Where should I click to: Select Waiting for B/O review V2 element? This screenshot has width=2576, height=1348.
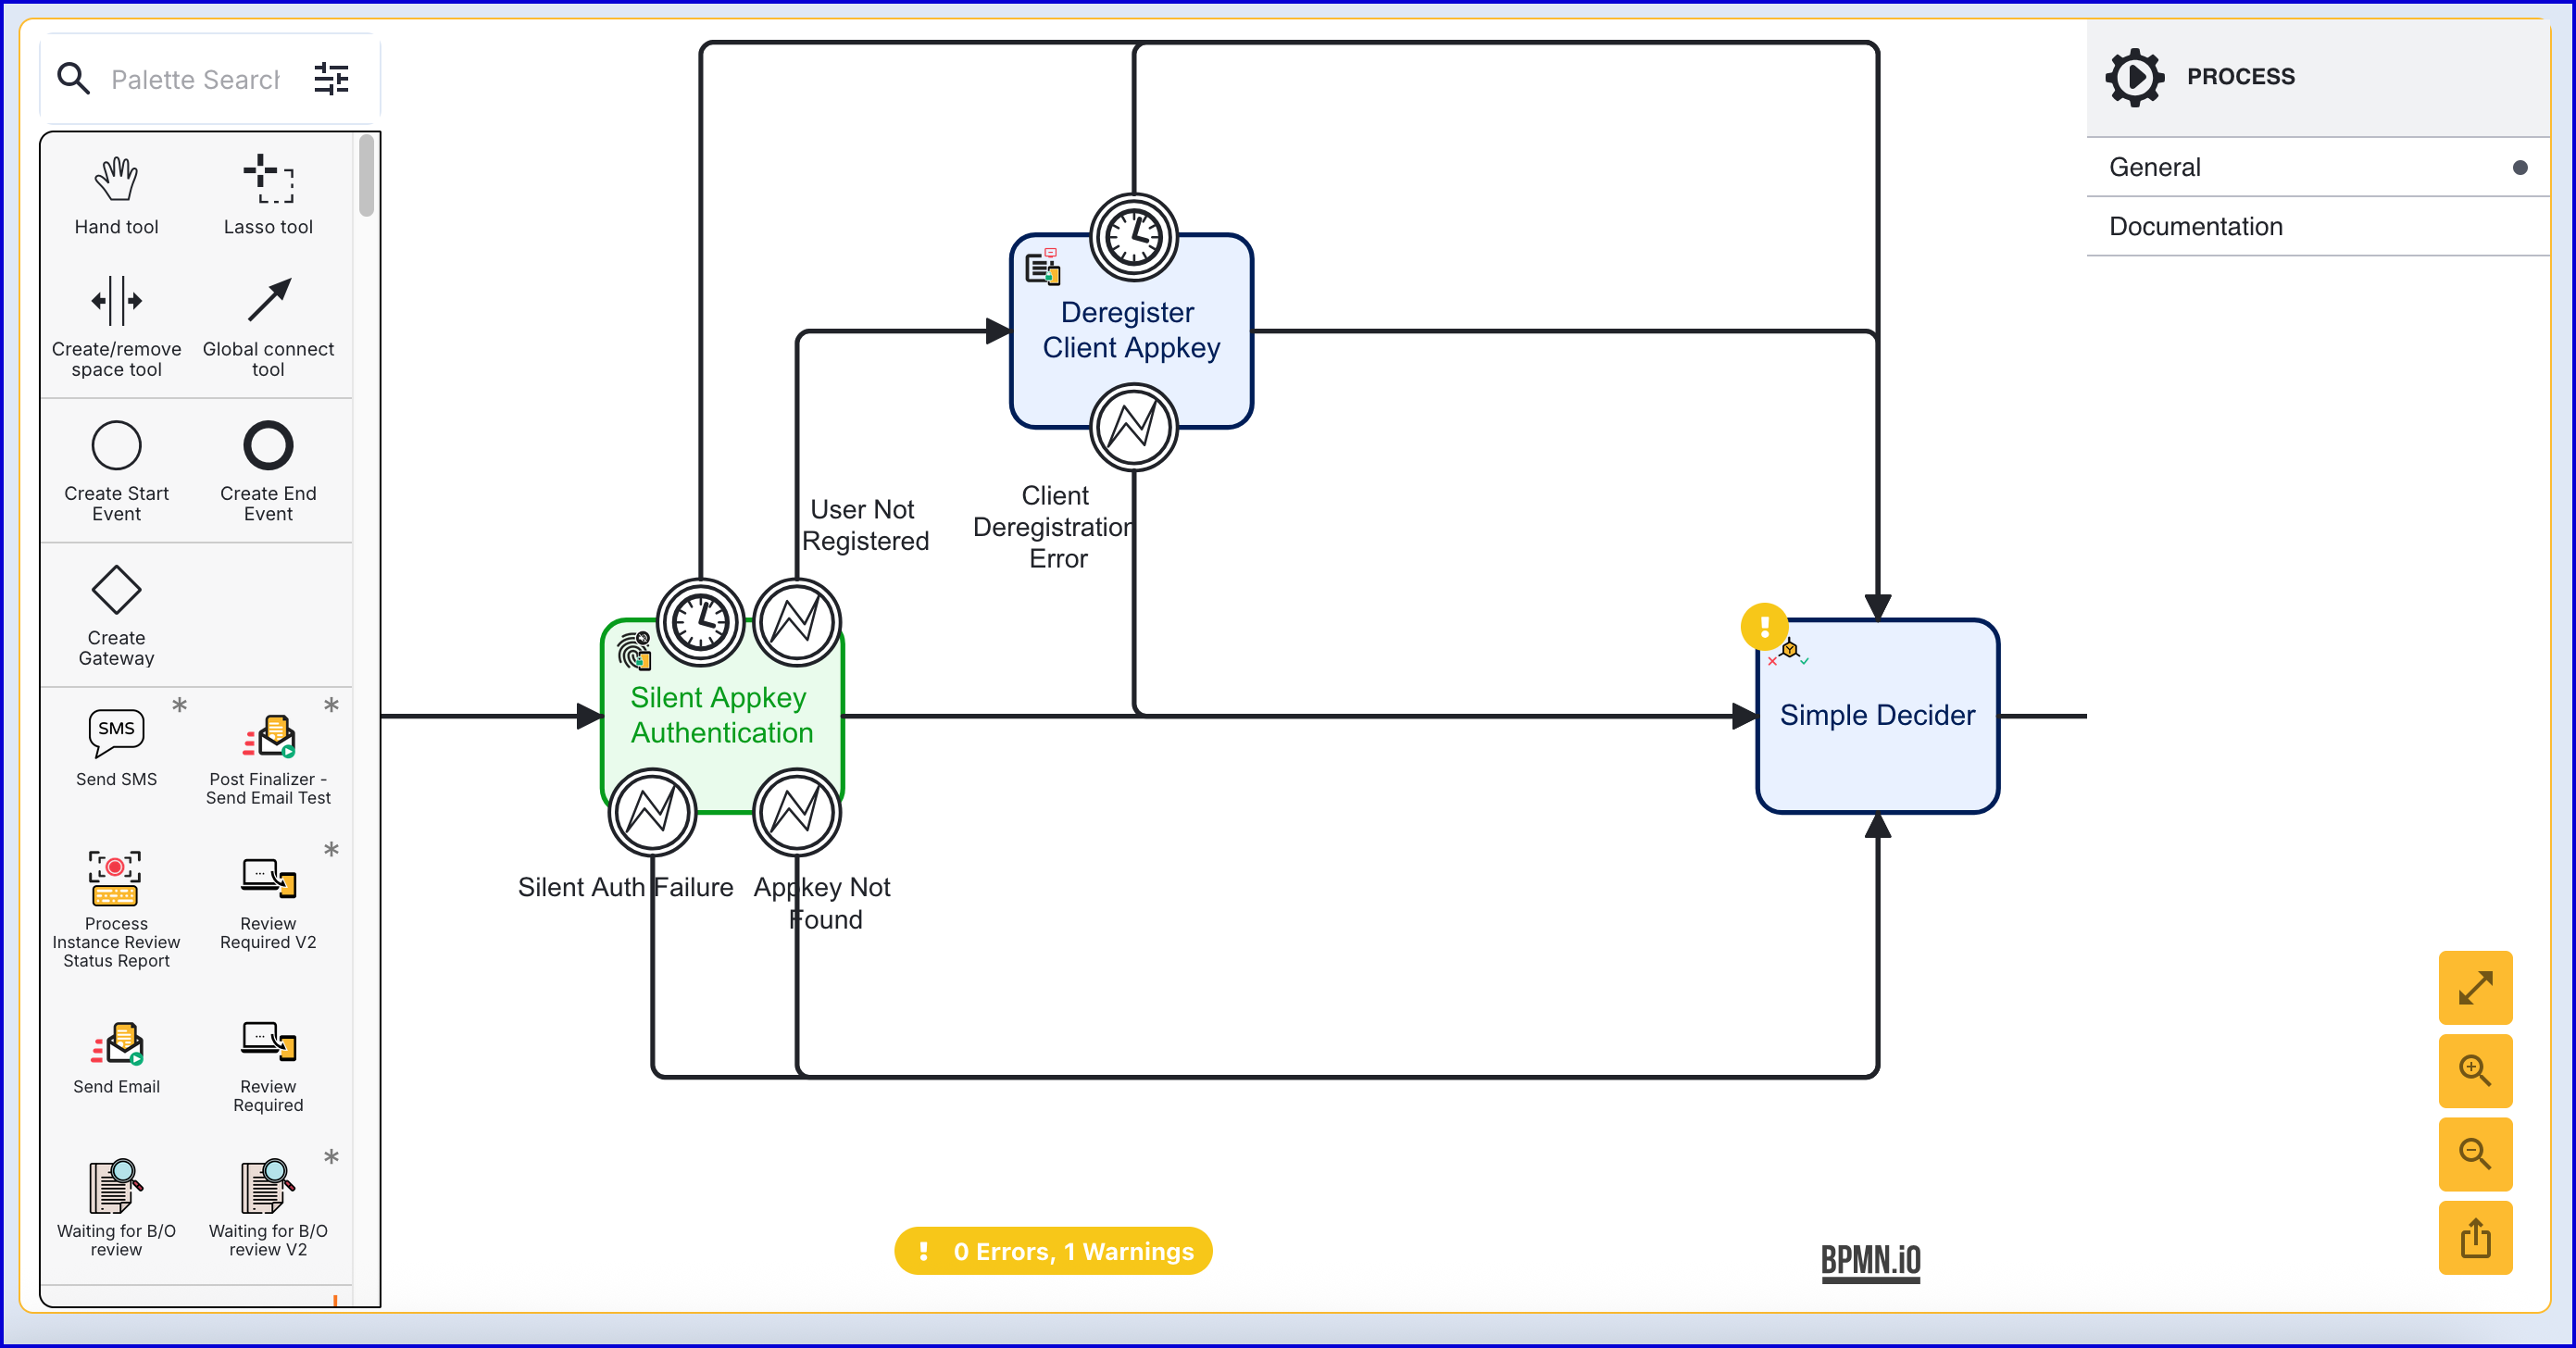click(x=268, y=1186)
